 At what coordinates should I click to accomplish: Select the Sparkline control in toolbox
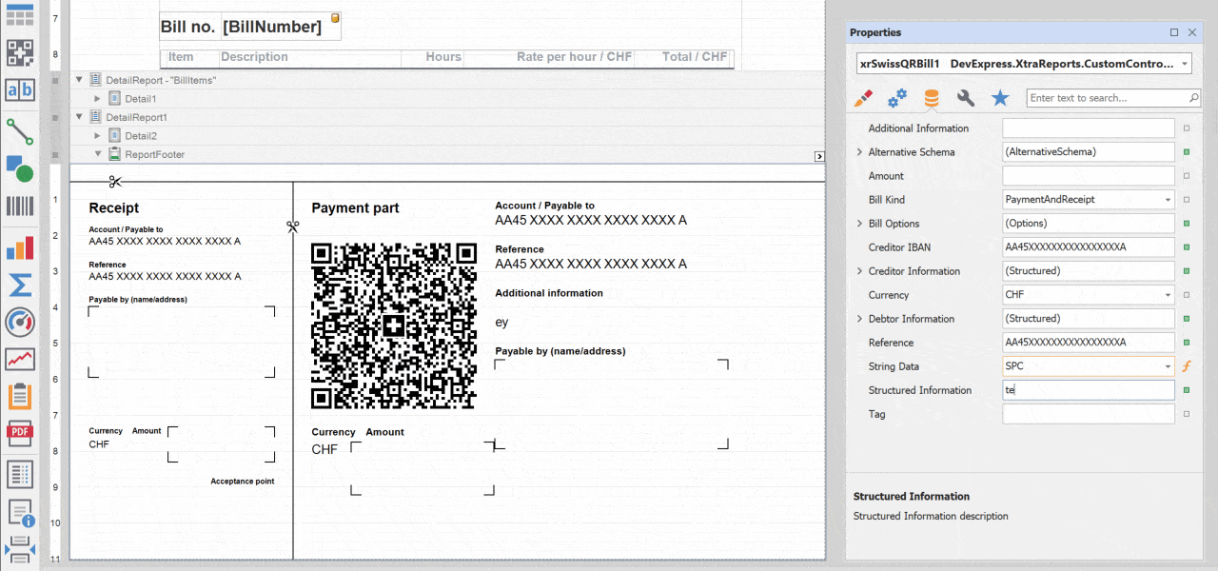tap(20, 359)
